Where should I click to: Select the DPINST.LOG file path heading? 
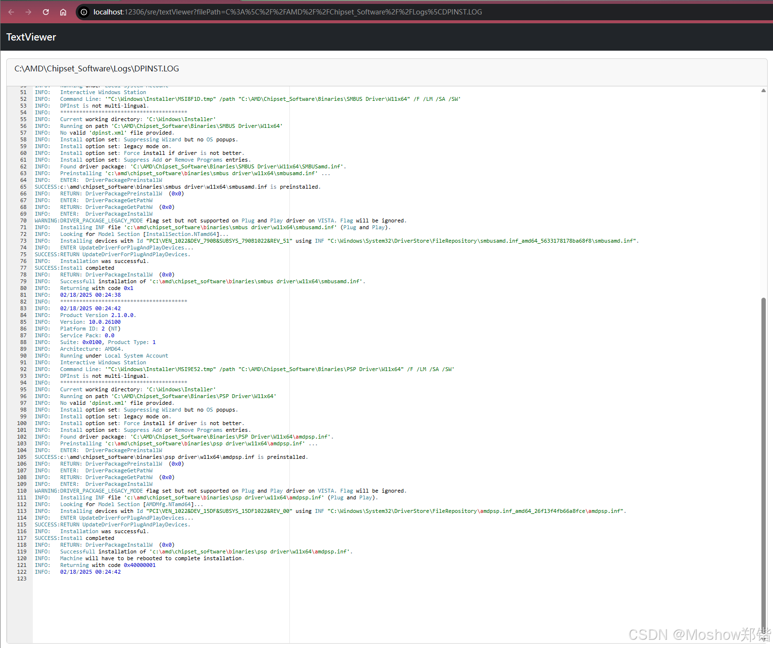click(x=96, y=69)
